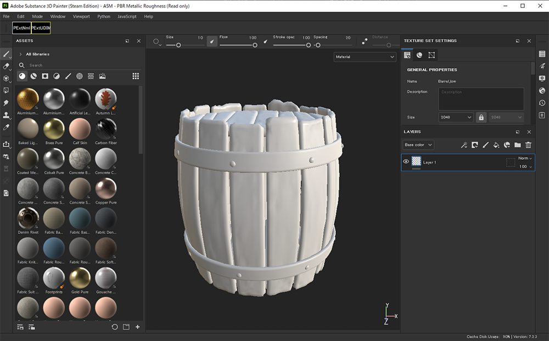Add a new folder in Layers
The width and height of the screenshot is (549, 341).
[517, 145]
